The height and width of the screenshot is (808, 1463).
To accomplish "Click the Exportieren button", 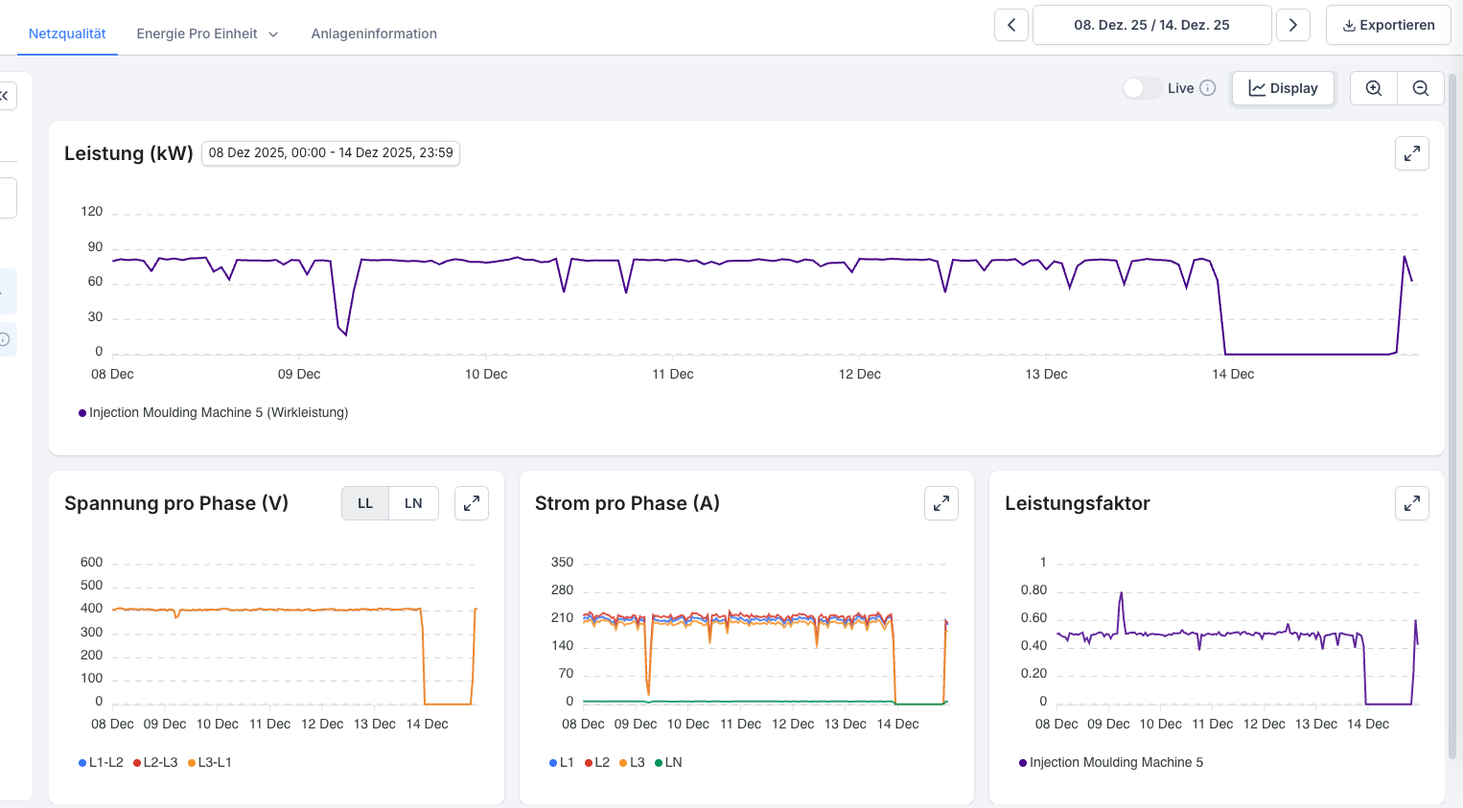I will tap(1387, 25).
